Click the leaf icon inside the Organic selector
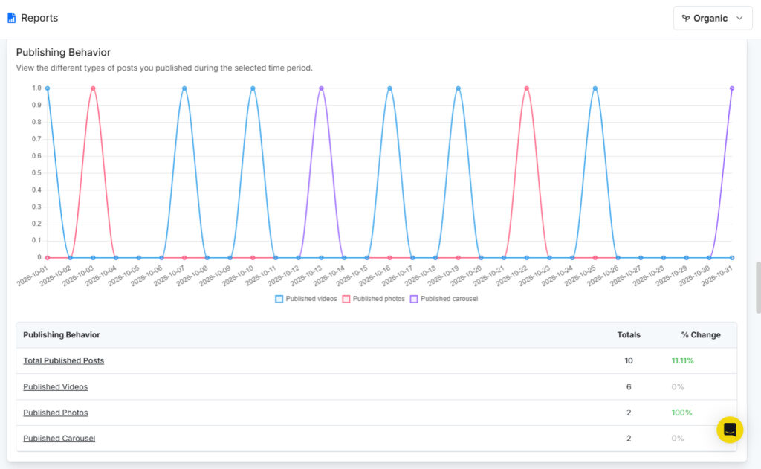The height and width of the screenshot is (469, 761). (686, 18)
